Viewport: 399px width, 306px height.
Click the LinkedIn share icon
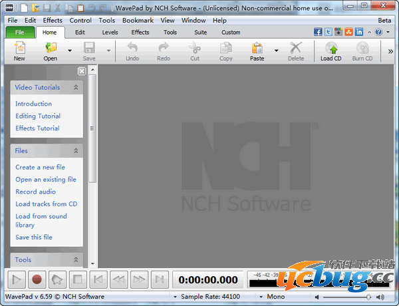click(x=359, y=32)
